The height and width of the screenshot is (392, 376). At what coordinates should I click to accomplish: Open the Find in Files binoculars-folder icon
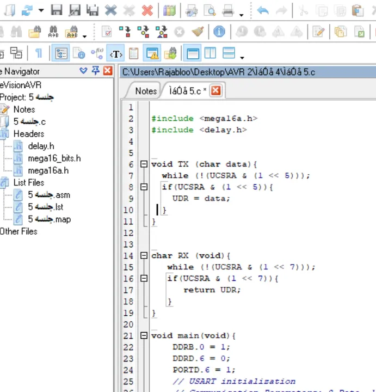[x=35, y=32]
